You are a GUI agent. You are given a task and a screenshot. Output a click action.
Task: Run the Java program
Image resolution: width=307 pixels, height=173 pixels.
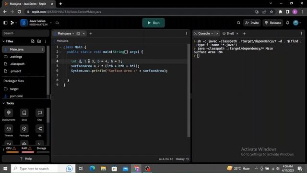pyautogui.click(x=153, y=23)
